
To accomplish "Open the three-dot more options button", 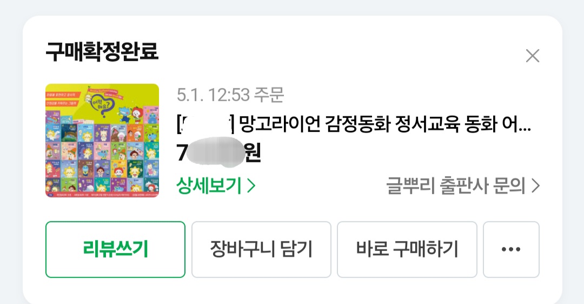I will click(511, 249).
